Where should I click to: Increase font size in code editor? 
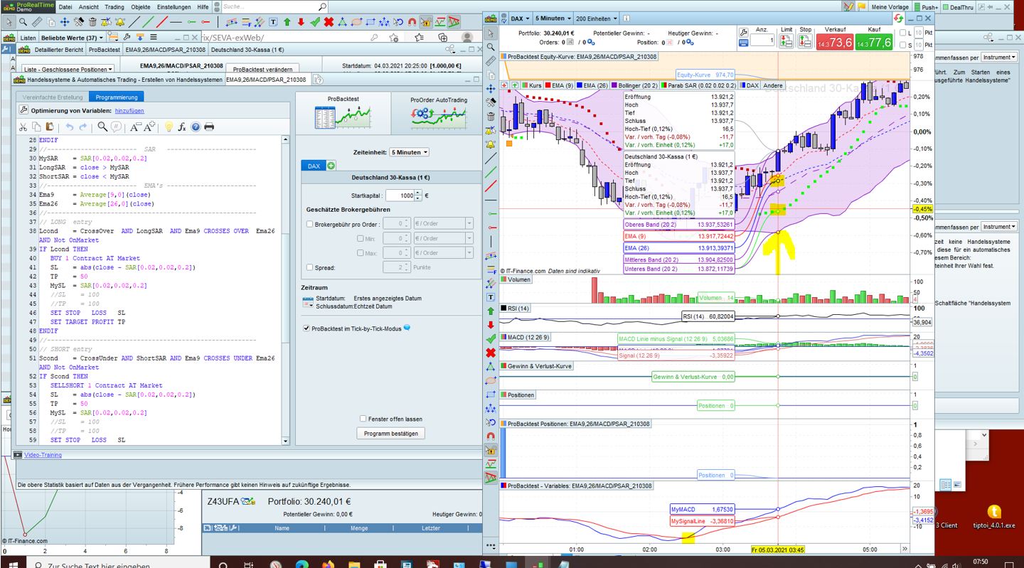click(x=149, y=127)
